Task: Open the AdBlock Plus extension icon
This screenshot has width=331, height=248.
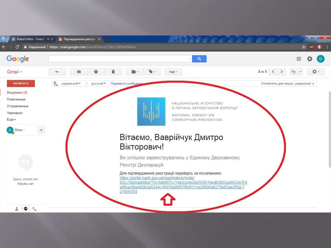Action: point(312,47)
